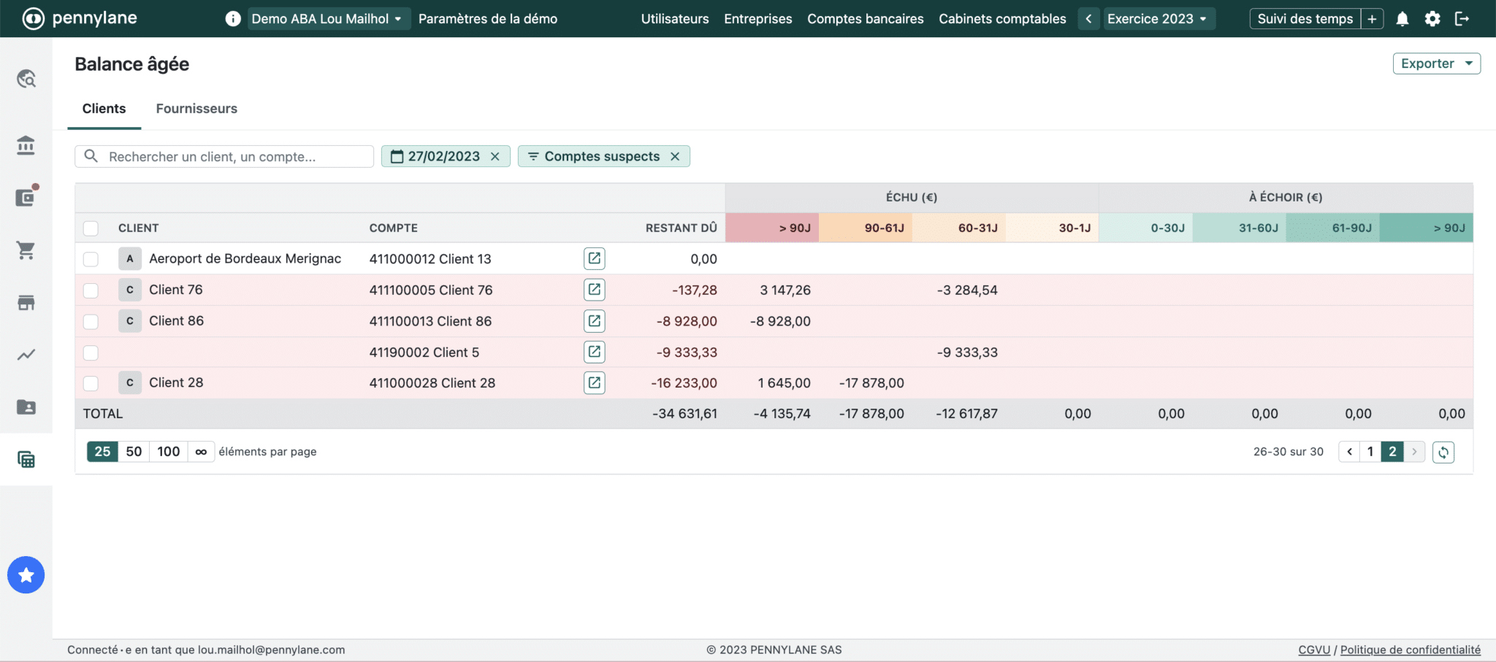Check the Client 86 row checkbox

(91, 321)
